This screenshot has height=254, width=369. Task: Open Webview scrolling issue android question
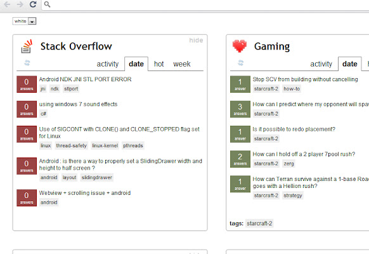click(x=85, y=193)
